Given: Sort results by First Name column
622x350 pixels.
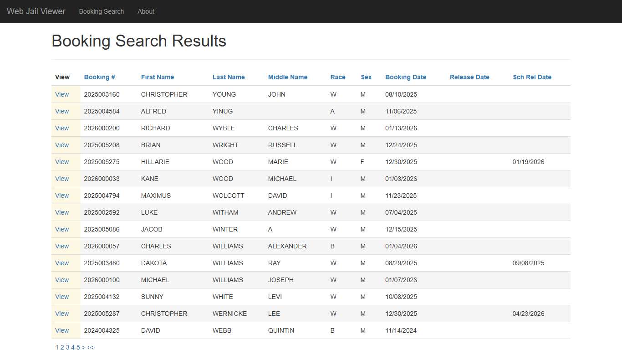Looking at the screenshot, I should [157, 77].
